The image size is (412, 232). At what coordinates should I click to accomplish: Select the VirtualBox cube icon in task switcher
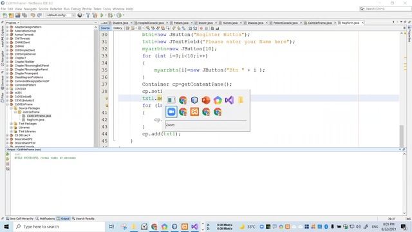(x=194, y=100)
